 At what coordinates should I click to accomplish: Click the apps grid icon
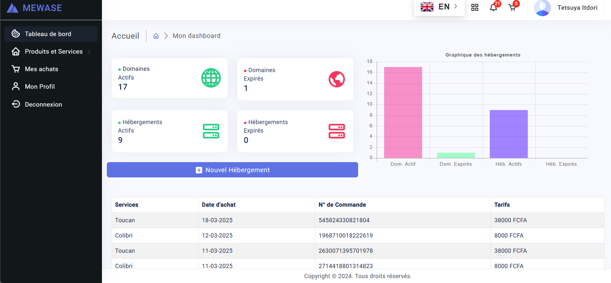[x=475, y=7]
